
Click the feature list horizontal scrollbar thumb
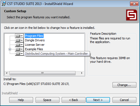(42, 73)
